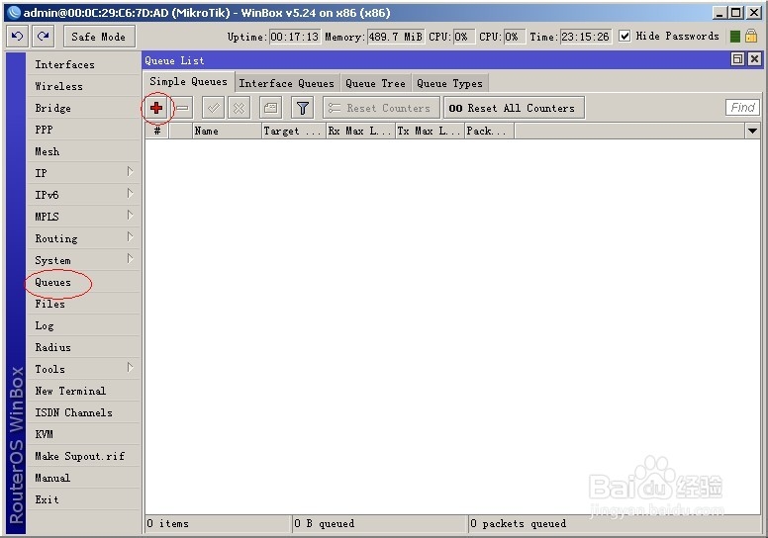Select Queues in the sidebar

[83, 282]
